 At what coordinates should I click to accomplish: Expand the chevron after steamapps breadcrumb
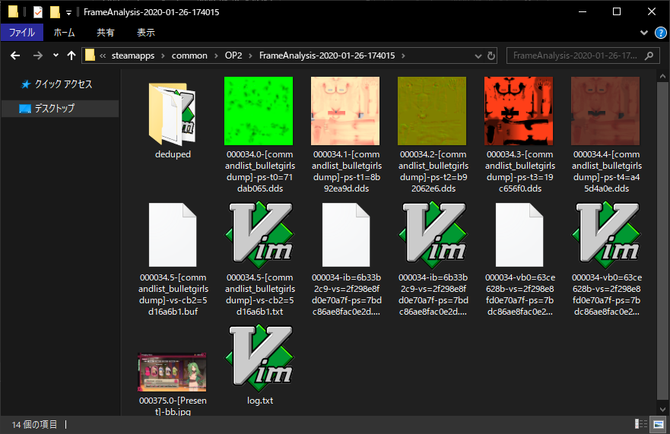click(164, 56)
